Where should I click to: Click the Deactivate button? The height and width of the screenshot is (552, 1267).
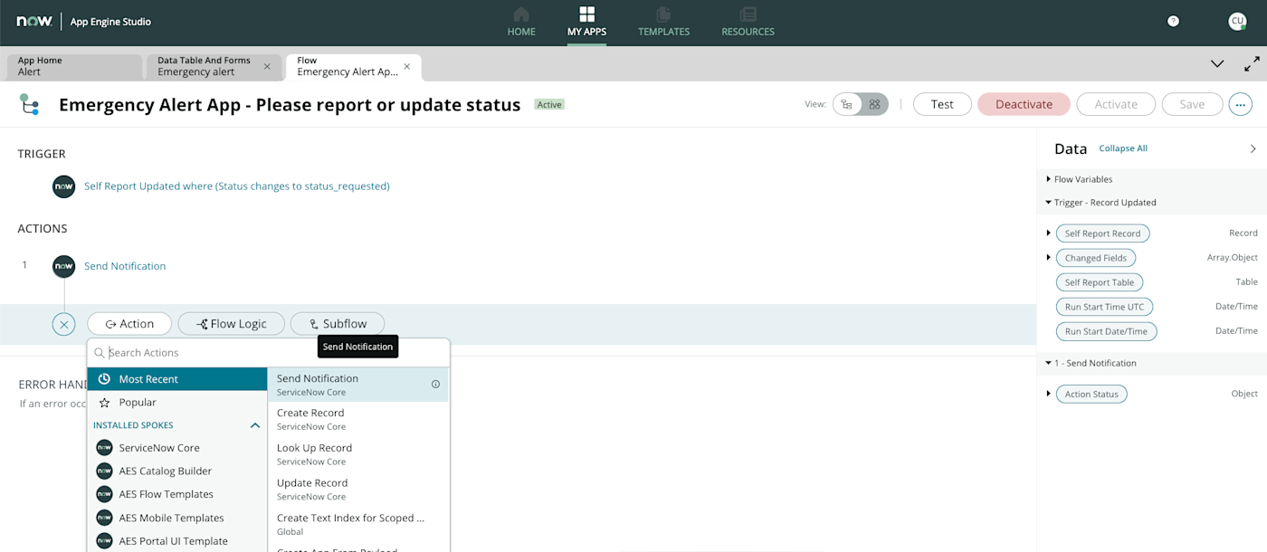pyautogui.click(x=1024, y=104)
